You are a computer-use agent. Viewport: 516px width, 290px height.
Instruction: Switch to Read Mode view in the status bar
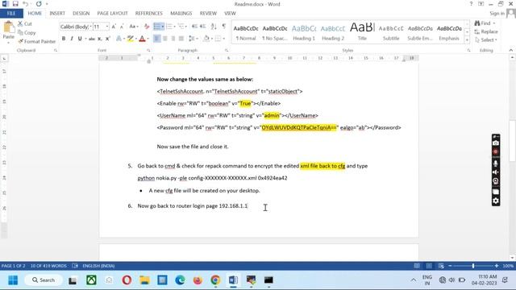coord(417,266)
